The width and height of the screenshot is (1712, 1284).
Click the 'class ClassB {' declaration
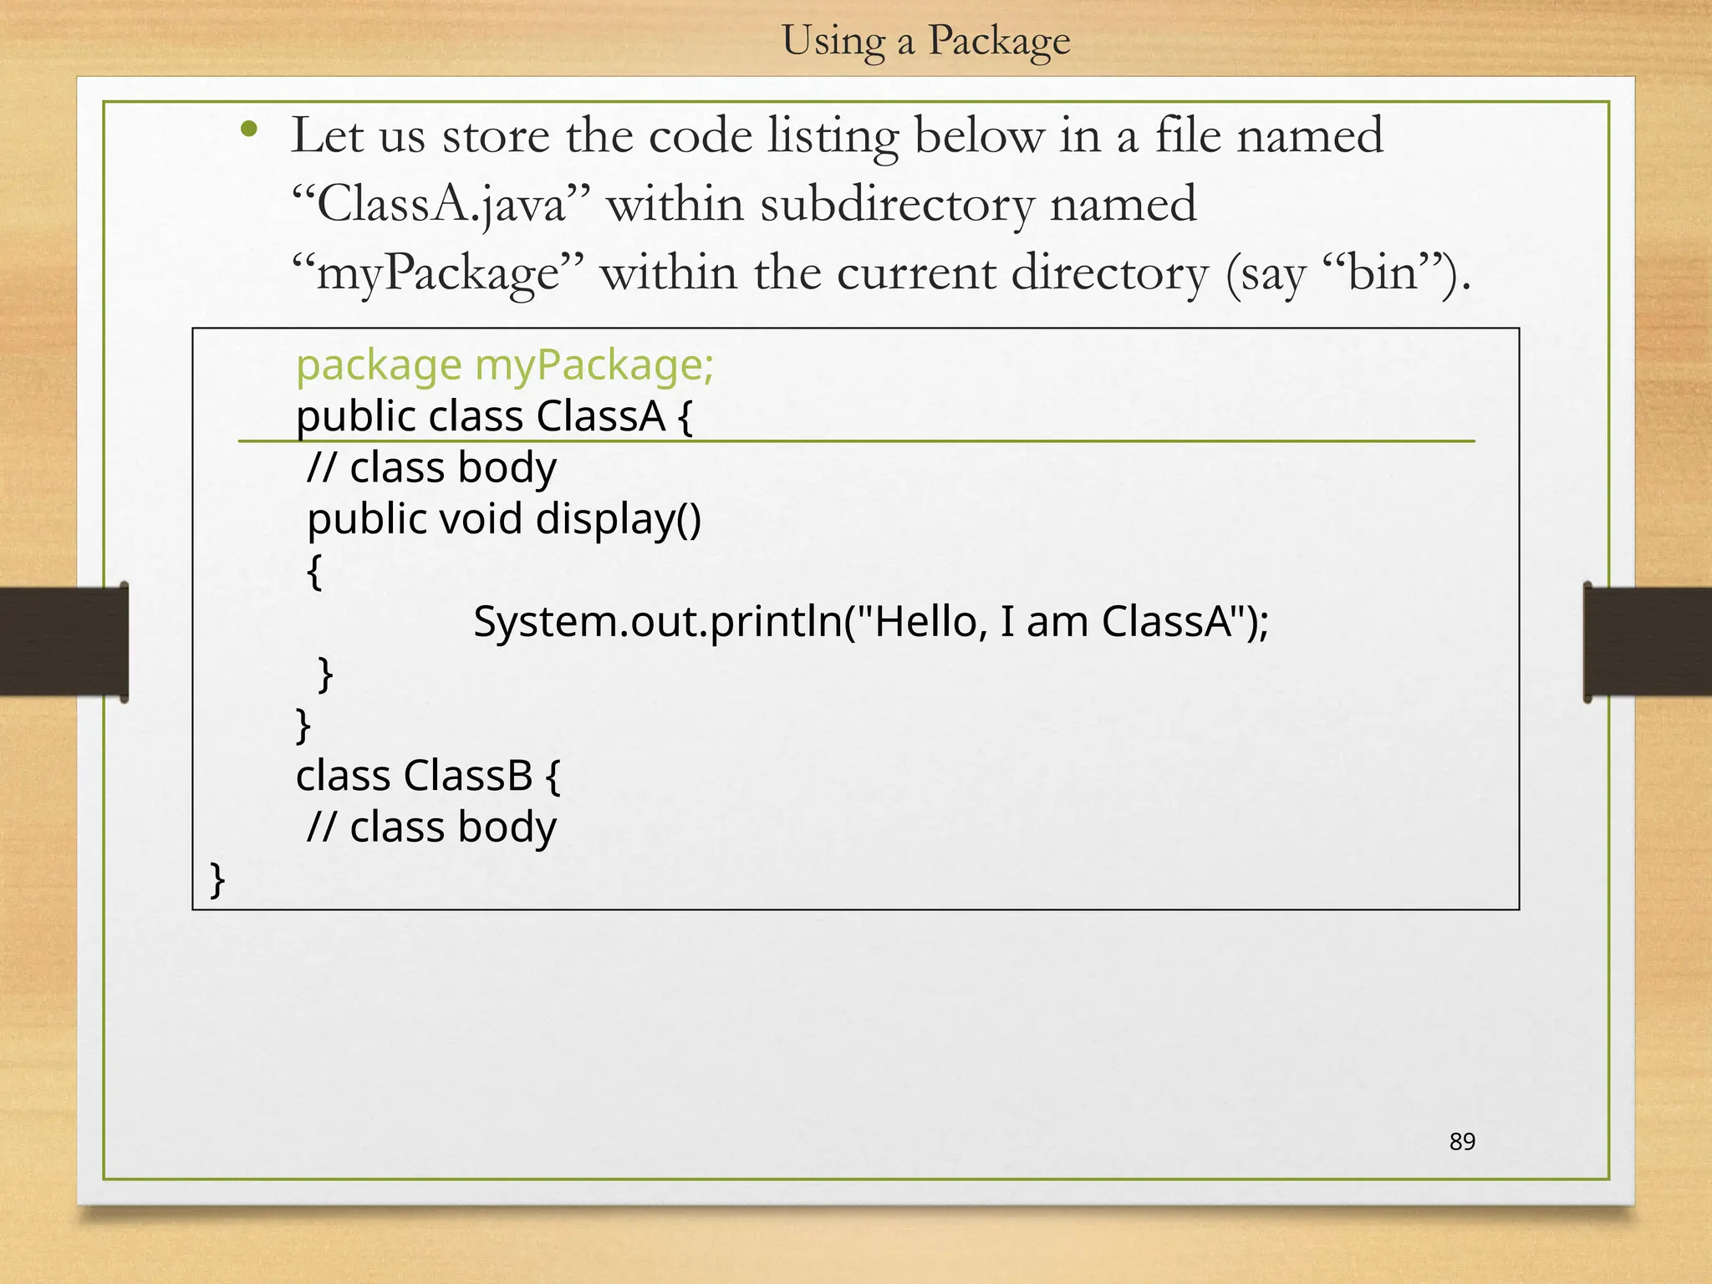[x=428, y=776]
